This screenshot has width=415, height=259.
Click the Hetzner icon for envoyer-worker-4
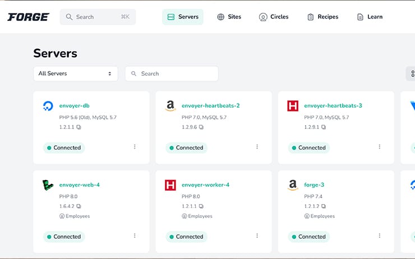coord(170,185)
